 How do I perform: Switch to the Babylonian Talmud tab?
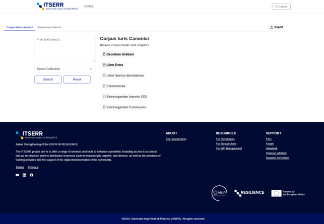49,27
